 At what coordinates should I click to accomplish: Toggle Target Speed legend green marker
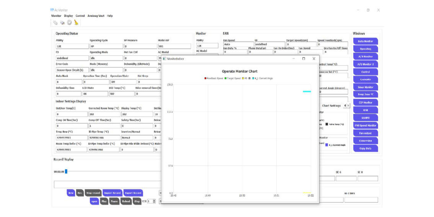(225, 78)
